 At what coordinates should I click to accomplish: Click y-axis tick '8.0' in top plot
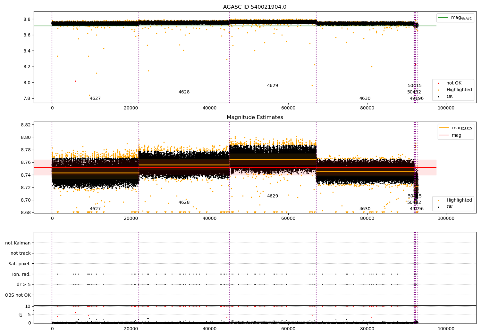point(27,83)
